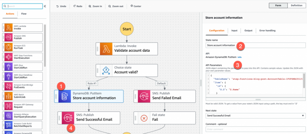Open the Actions tab
307x134 pixels.
[x=10, y=14]
